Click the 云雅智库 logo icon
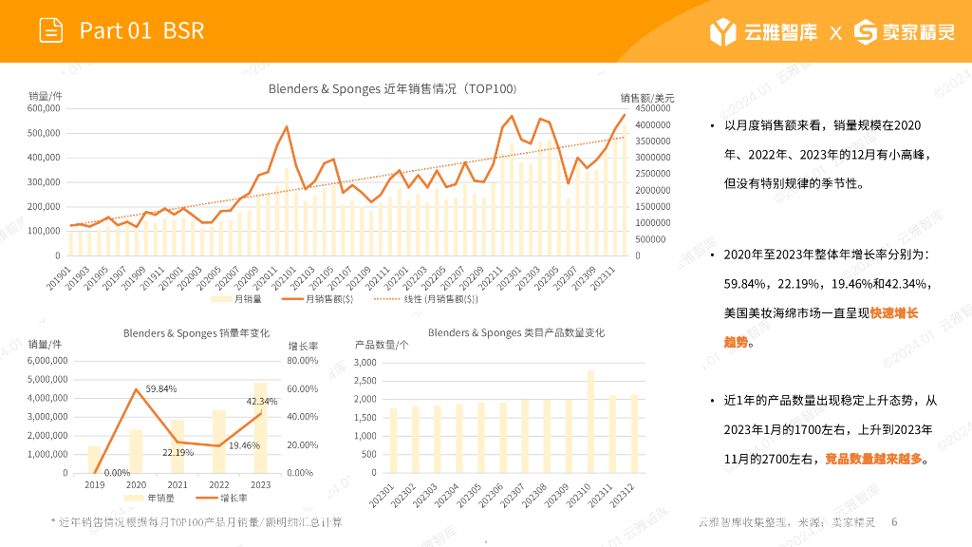Screen dimensions: 972x547 (722, 31)
